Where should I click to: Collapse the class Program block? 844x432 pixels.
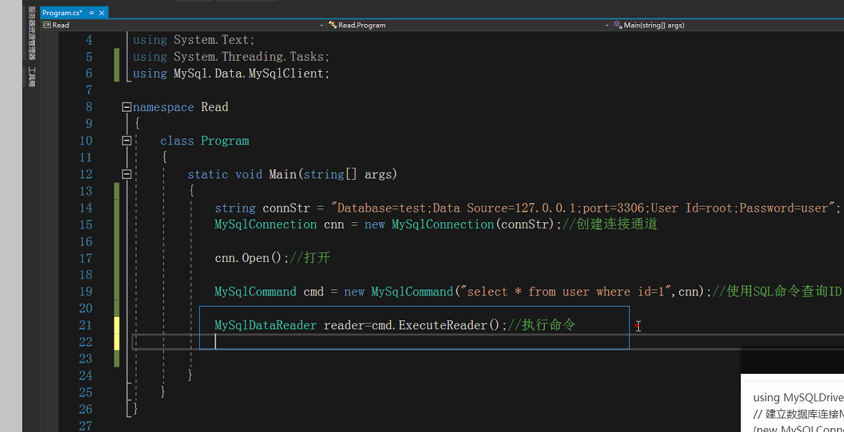127,141
